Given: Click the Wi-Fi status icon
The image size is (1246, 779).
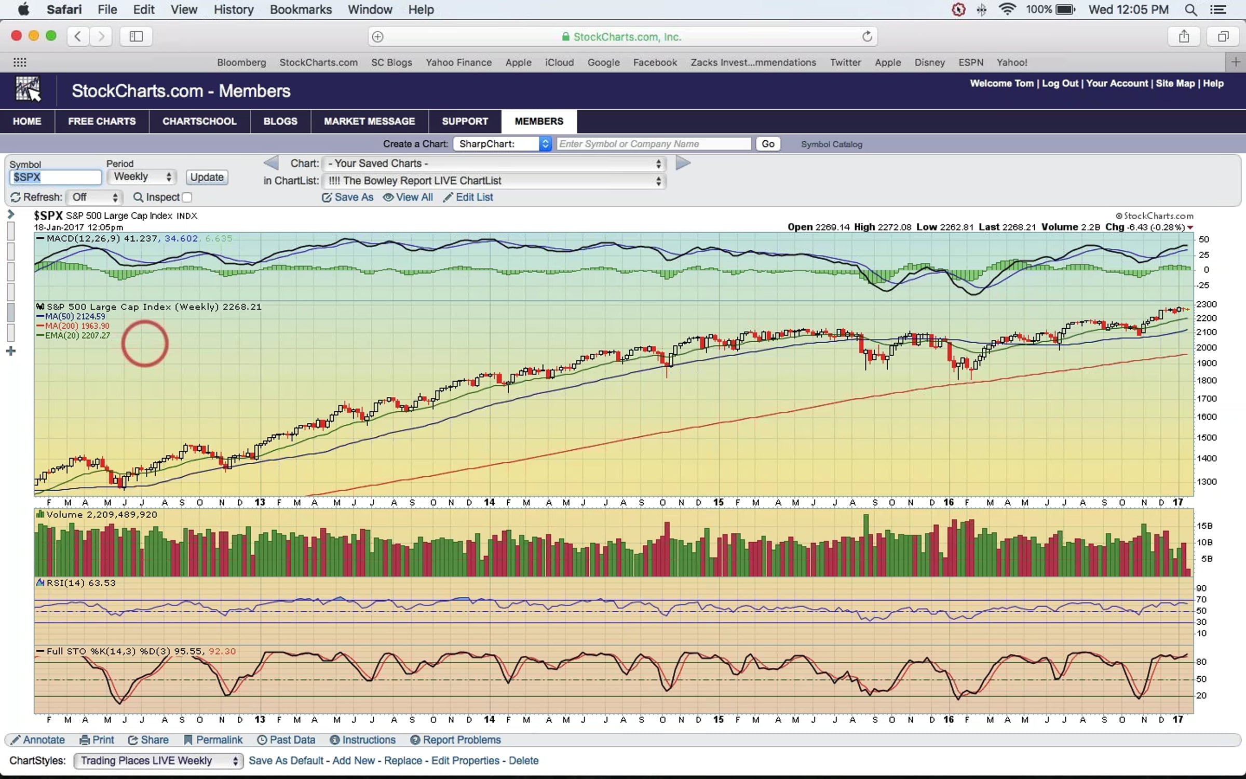Looking at the screenshot, I should point(1007,9).
